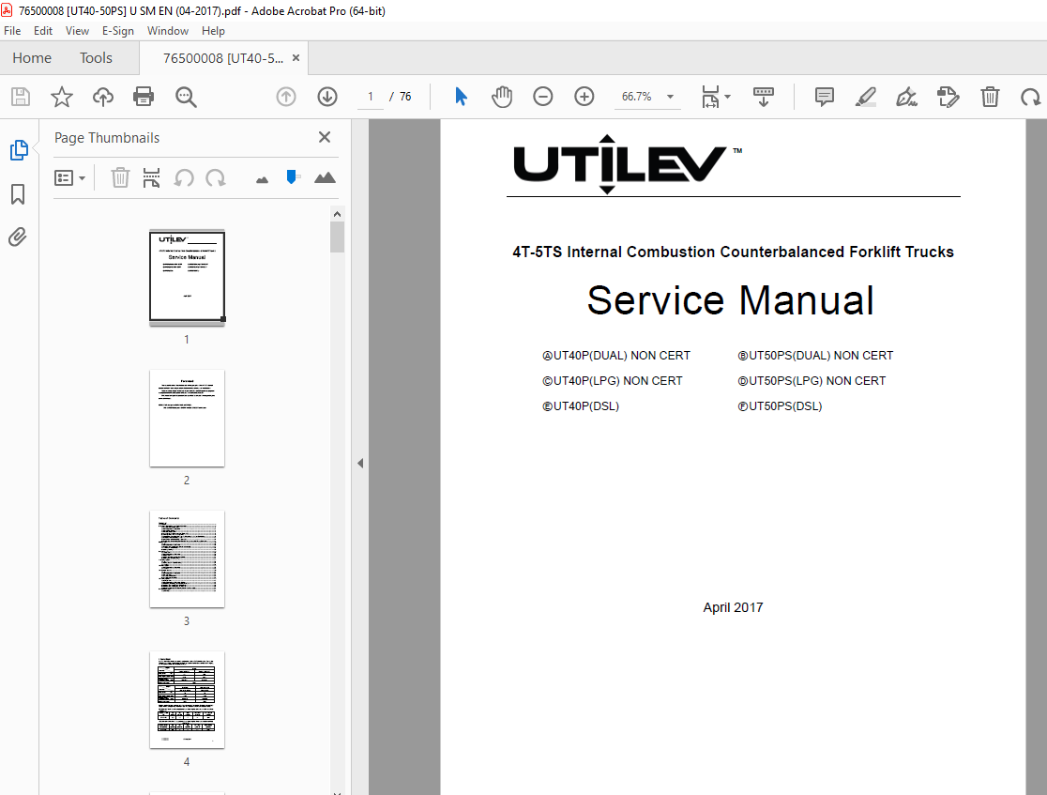Click the 'UT40P(DSL)' model text
The image size is (1047, 795).
(x=580, y=406)
